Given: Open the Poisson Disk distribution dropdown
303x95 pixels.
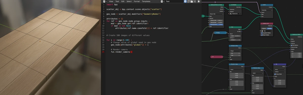Looking at the screenshot, I should (x=216, y=14).
